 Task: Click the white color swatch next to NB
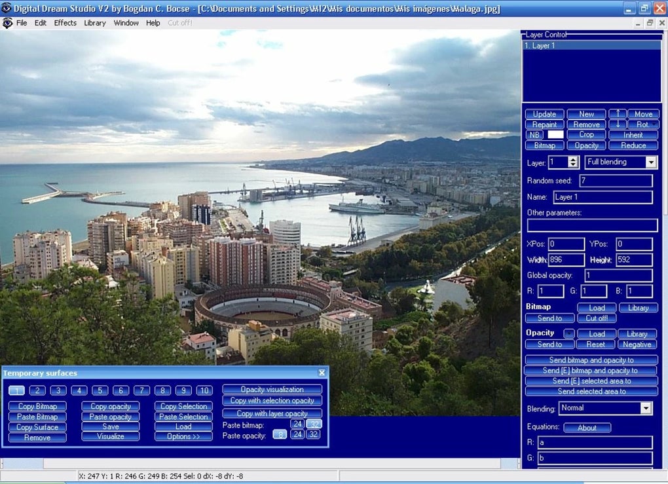pyautogui.click(x=555, y=134)
